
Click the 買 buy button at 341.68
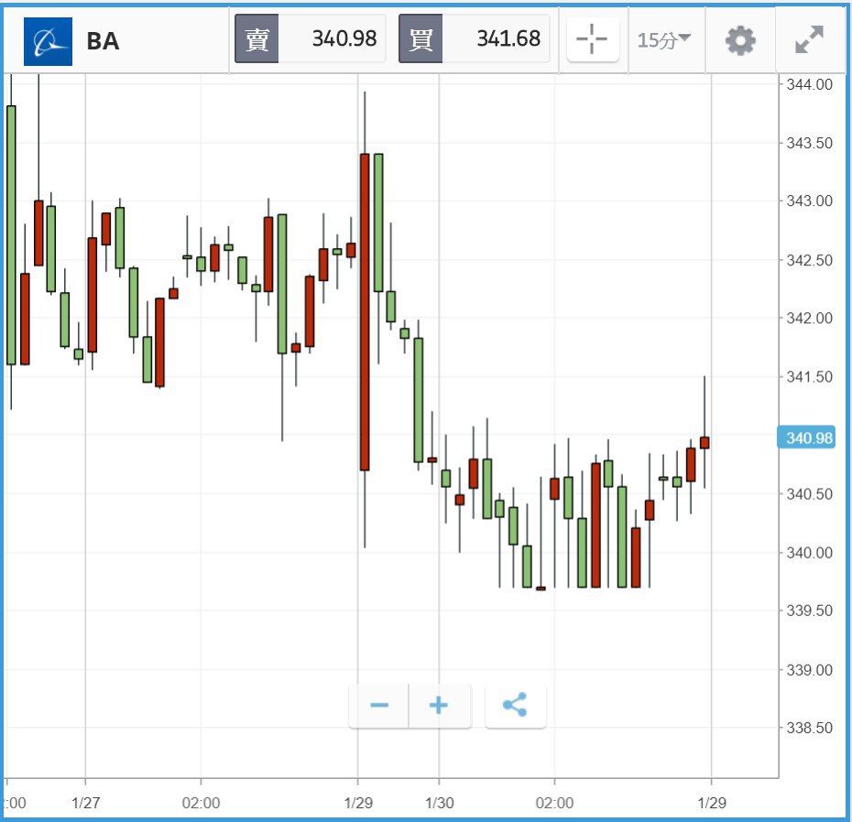(475, 39)
